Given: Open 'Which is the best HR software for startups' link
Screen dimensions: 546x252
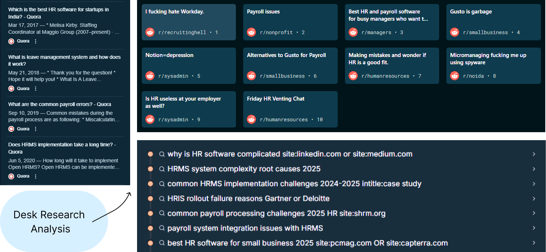Looking at the screenshot, I should pyautogui.click(x=59, y=13).
